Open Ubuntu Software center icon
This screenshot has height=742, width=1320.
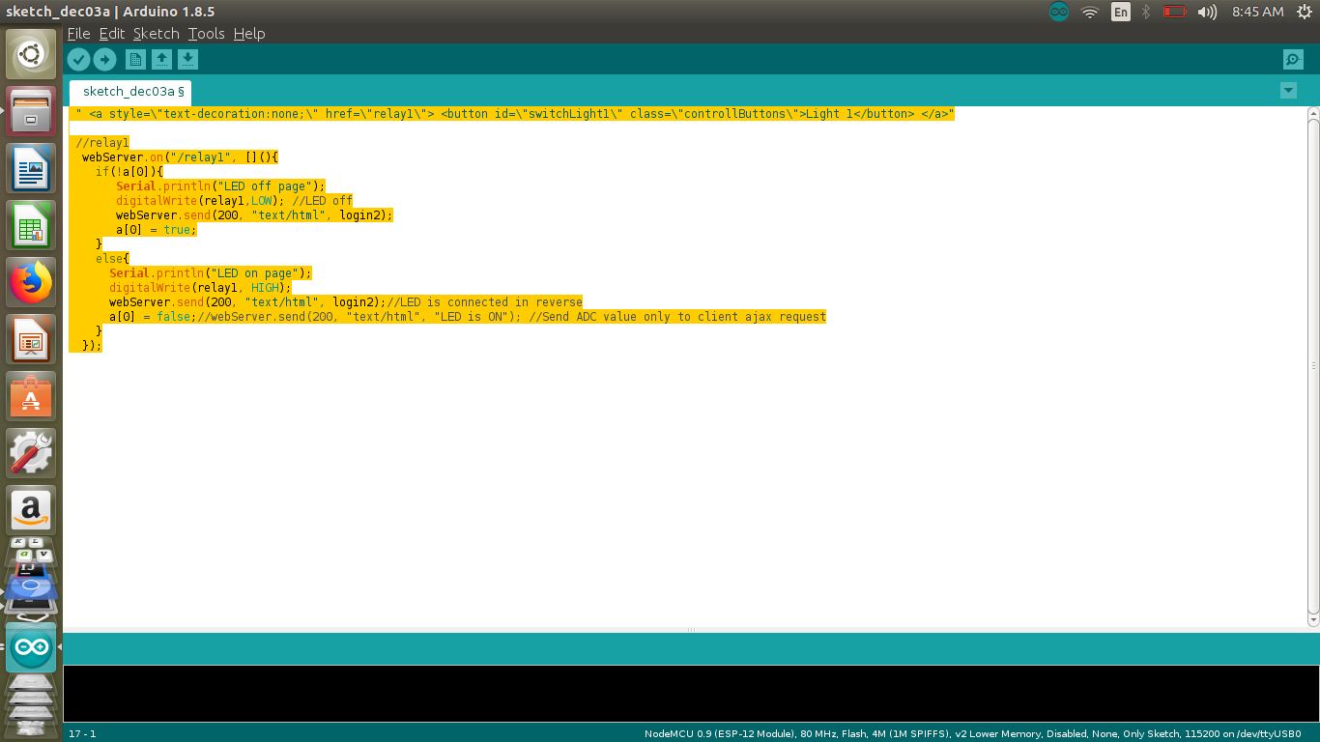(31, 396)
